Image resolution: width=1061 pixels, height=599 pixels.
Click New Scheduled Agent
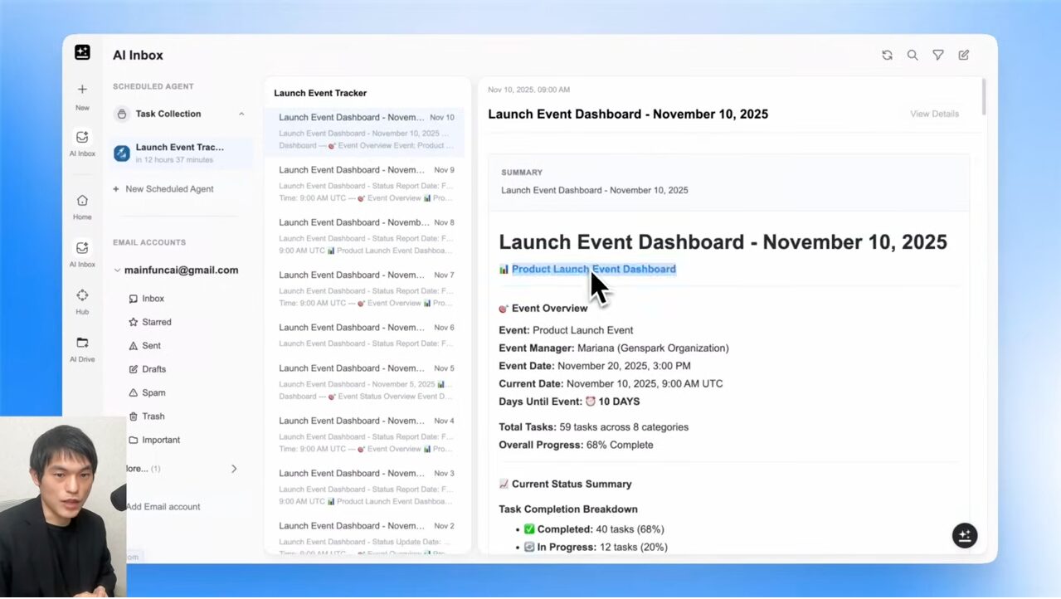(168, 189)
